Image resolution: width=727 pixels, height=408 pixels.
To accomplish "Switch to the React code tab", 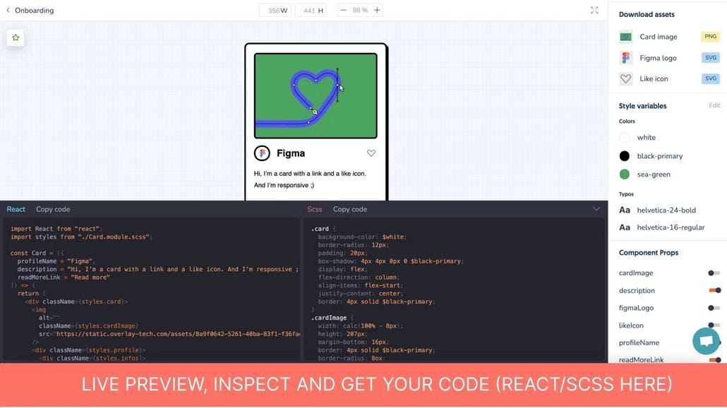I will click(x=16, y=209).
